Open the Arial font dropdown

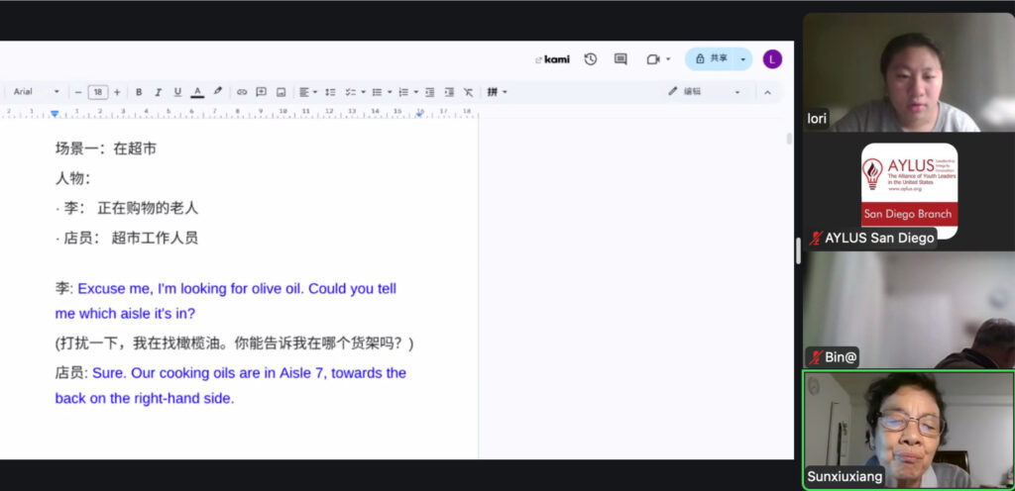click(37, 92)
